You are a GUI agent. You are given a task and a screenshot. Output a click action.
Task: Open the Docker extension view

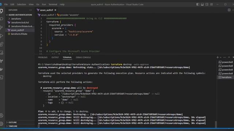(x=1, y=69)
